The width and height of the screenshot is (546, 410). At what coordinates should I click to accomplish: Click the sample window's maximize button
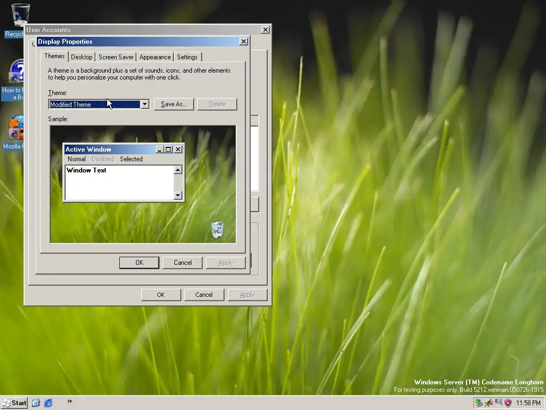[x=168, y=149]
